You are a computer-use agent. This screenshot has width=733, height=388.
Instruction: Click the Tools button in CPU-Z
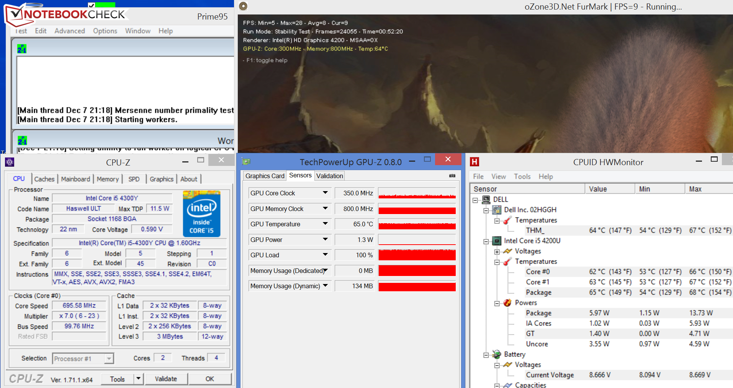117,379
